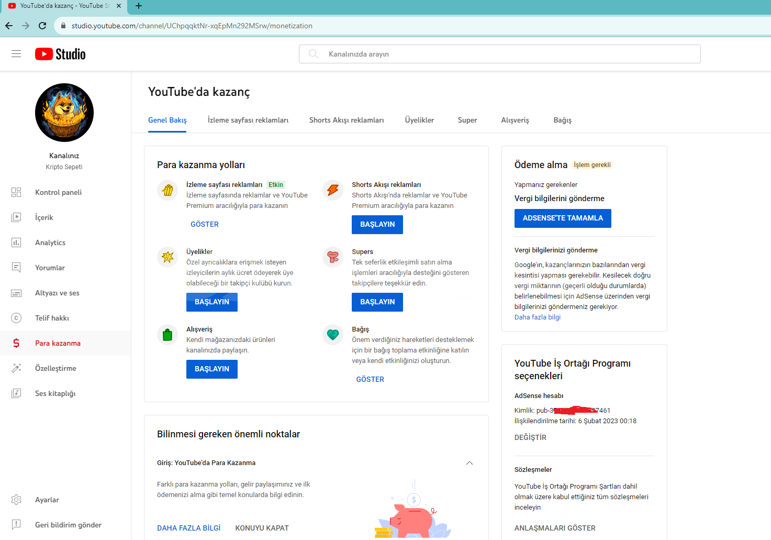This screenshot has height=540, width=771.
Task: Click the ADSENSE'TE TAMAMLA button
Action: 563,218
